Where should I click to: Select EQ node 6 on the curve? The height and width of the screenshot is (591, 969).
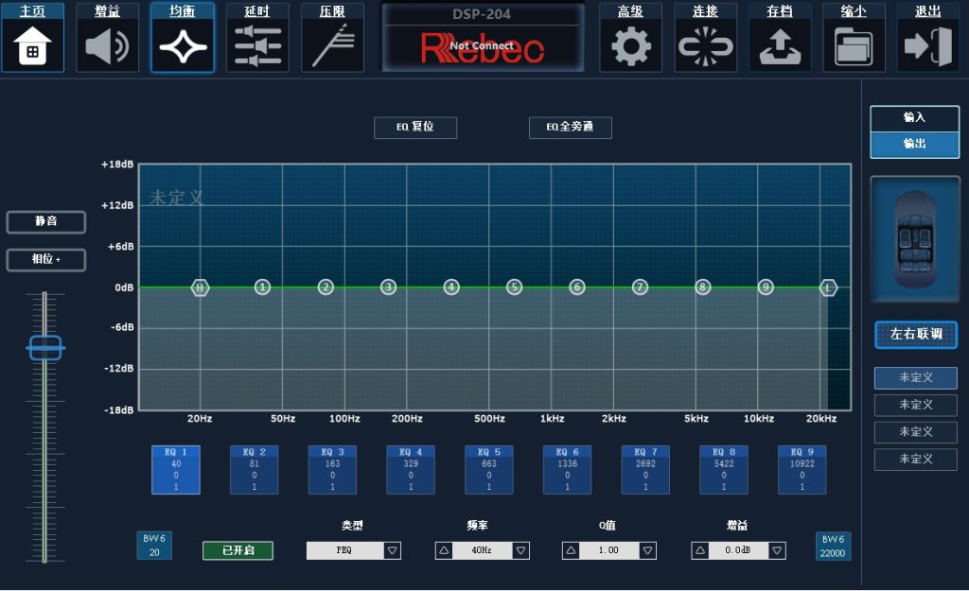tap(577, 287)
